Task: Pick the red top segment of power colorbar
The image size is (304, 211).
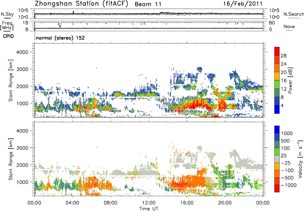Action: pos(277,51)
